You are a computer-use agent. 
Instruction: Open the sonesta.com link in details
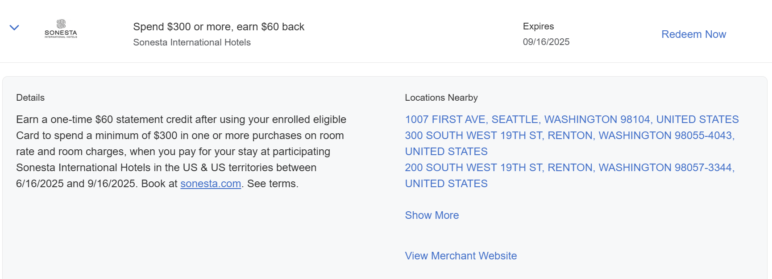click(211, 184)
